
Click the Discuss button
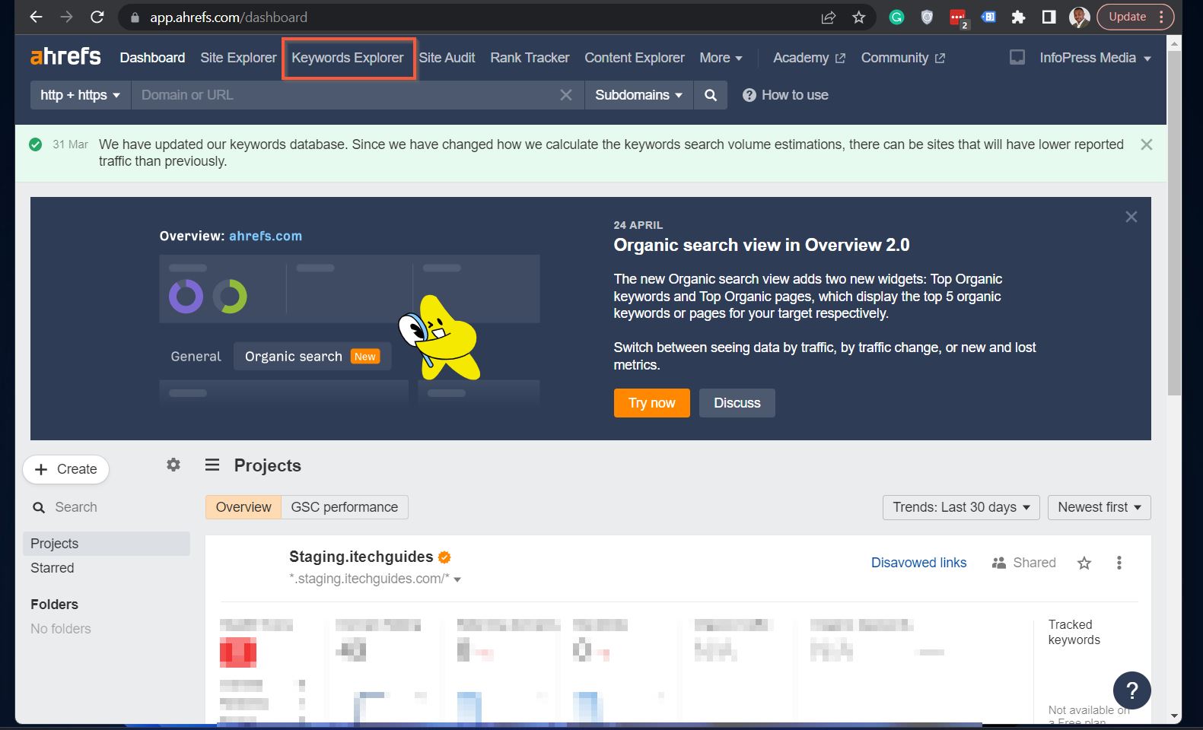737,403
